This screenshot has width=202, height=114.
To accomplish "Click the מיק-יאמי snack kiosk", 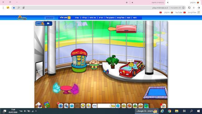I will pyautogui.click(x=79, y=61).
